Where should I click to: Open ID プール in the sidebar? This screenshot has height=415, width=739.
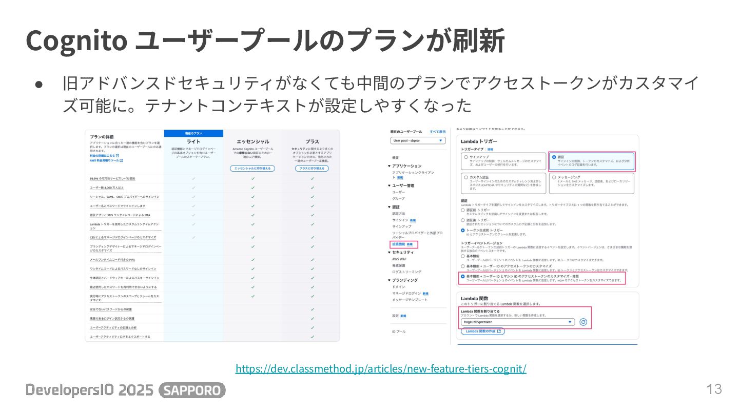(399, 332)
